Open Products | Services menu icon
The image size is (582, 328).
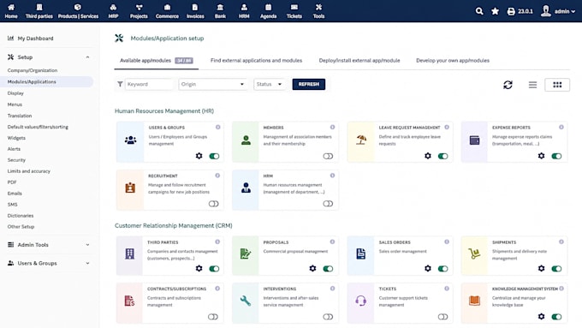(x=78, y=8)
